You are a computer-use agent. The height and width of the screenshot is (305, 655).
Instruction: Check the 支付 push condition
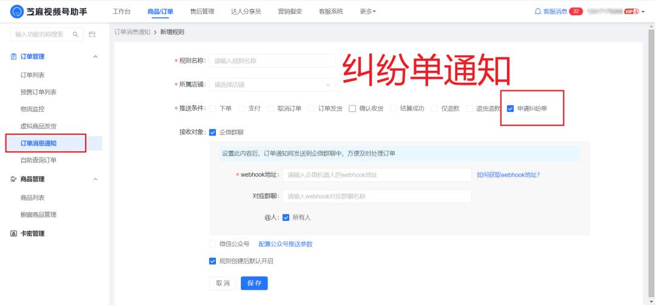tap(241, 109)
